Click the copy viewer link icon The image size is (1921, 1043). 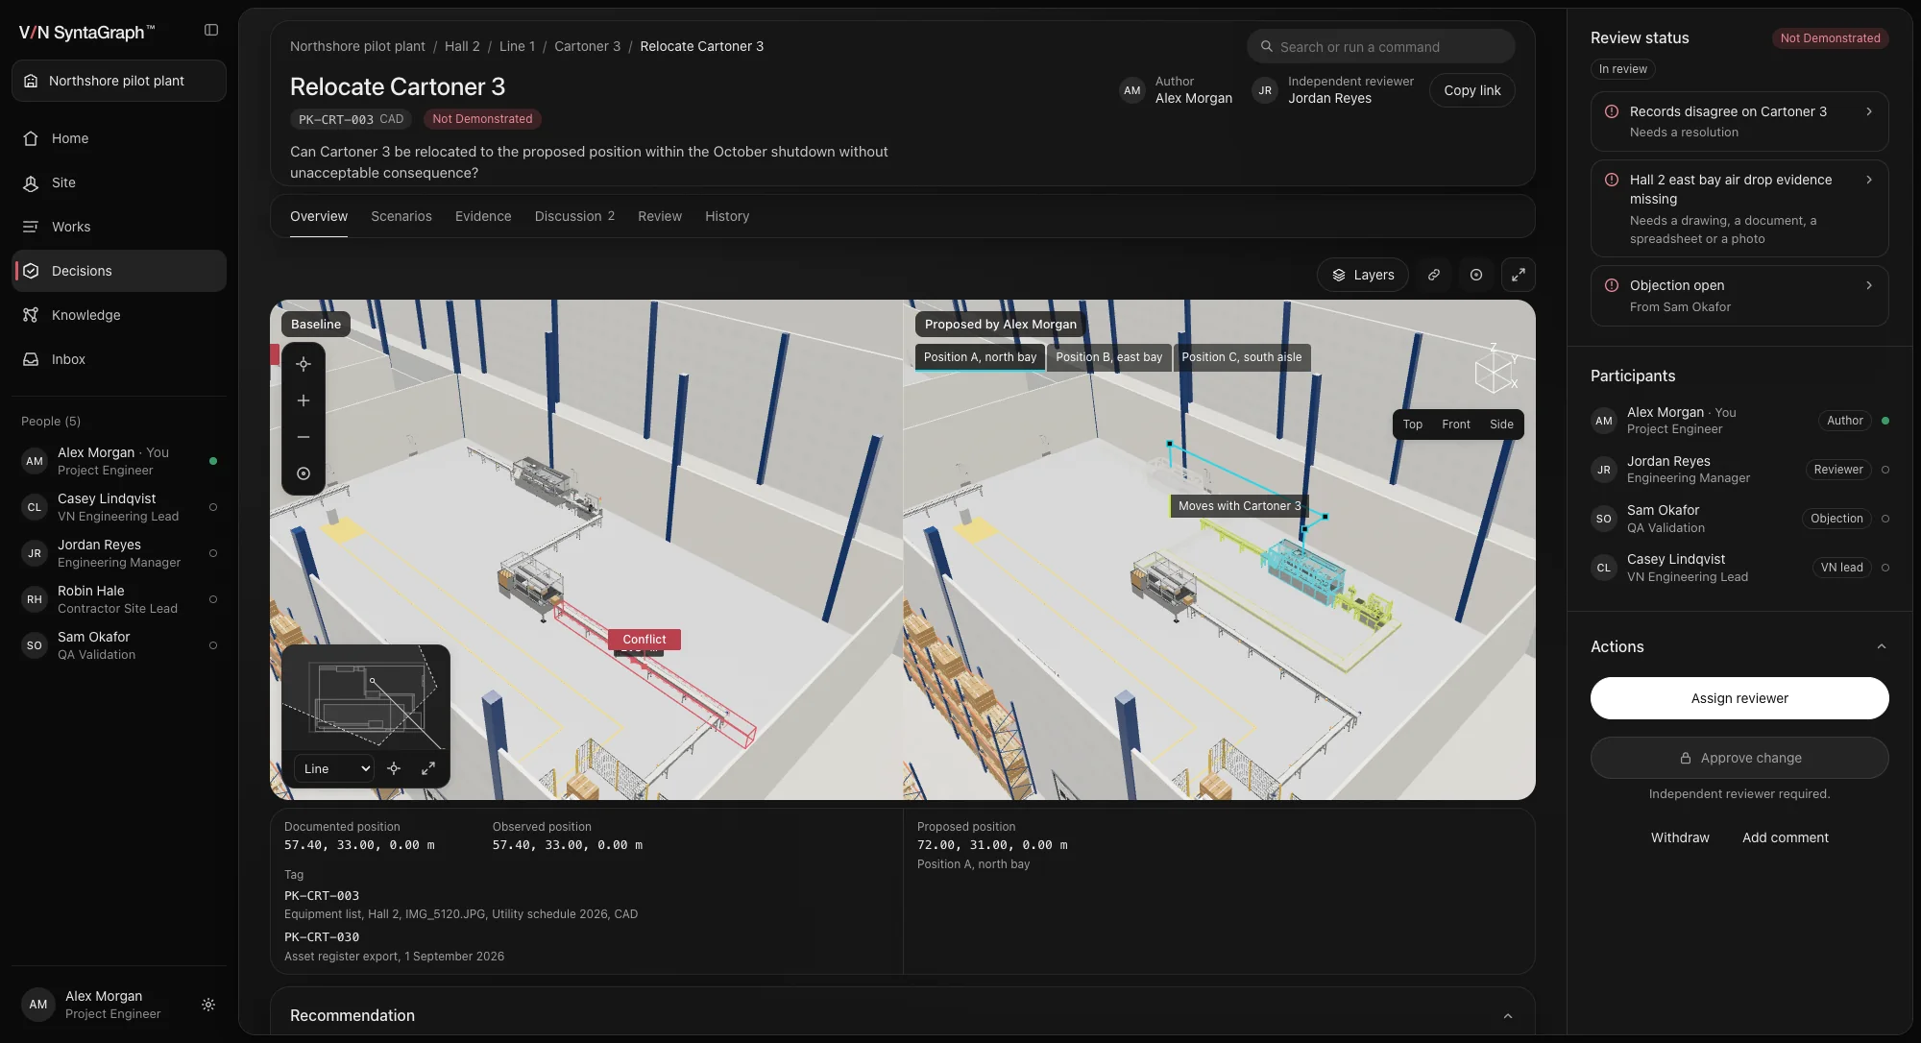coord(1434,275)
